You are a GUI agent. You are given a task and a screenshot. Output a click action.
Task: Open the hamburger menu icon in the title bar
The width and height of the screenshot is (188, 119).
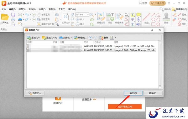(169, 3)
